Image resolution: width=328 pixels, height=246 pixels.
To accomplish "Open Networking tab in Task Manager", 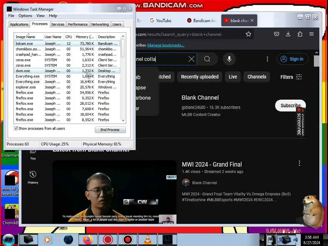I will point(100,24).
